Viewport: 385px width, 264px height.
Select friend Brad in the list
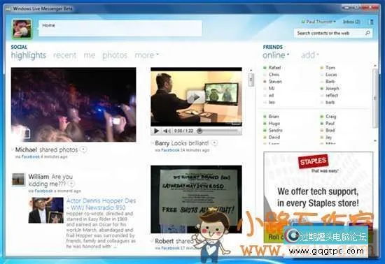[330, 131]
